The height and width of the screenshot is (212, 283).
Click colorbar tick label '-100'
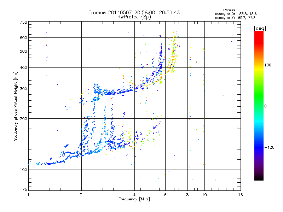coord(269,147)
